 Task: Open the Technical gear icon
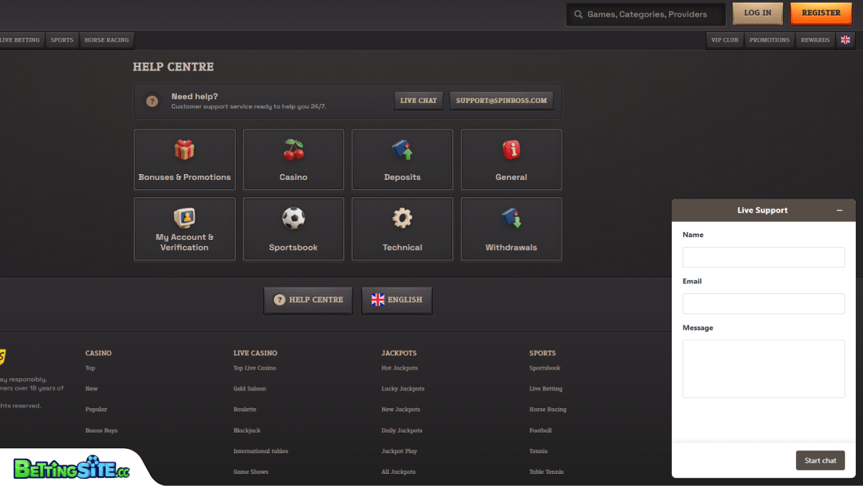pyautogui.click(x=402, y=218)
